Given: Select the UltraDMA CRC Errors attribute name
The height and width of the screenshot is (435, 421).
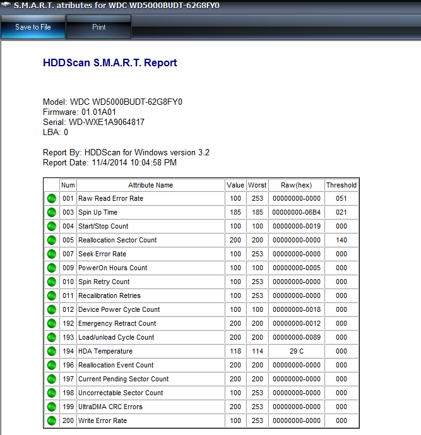Looking at the screenshot, I should click(x=110, y=407).
